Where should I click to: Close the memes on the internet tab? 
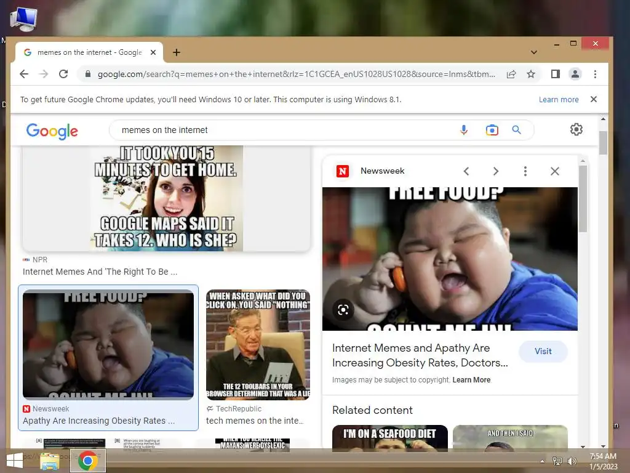(153, 52)
